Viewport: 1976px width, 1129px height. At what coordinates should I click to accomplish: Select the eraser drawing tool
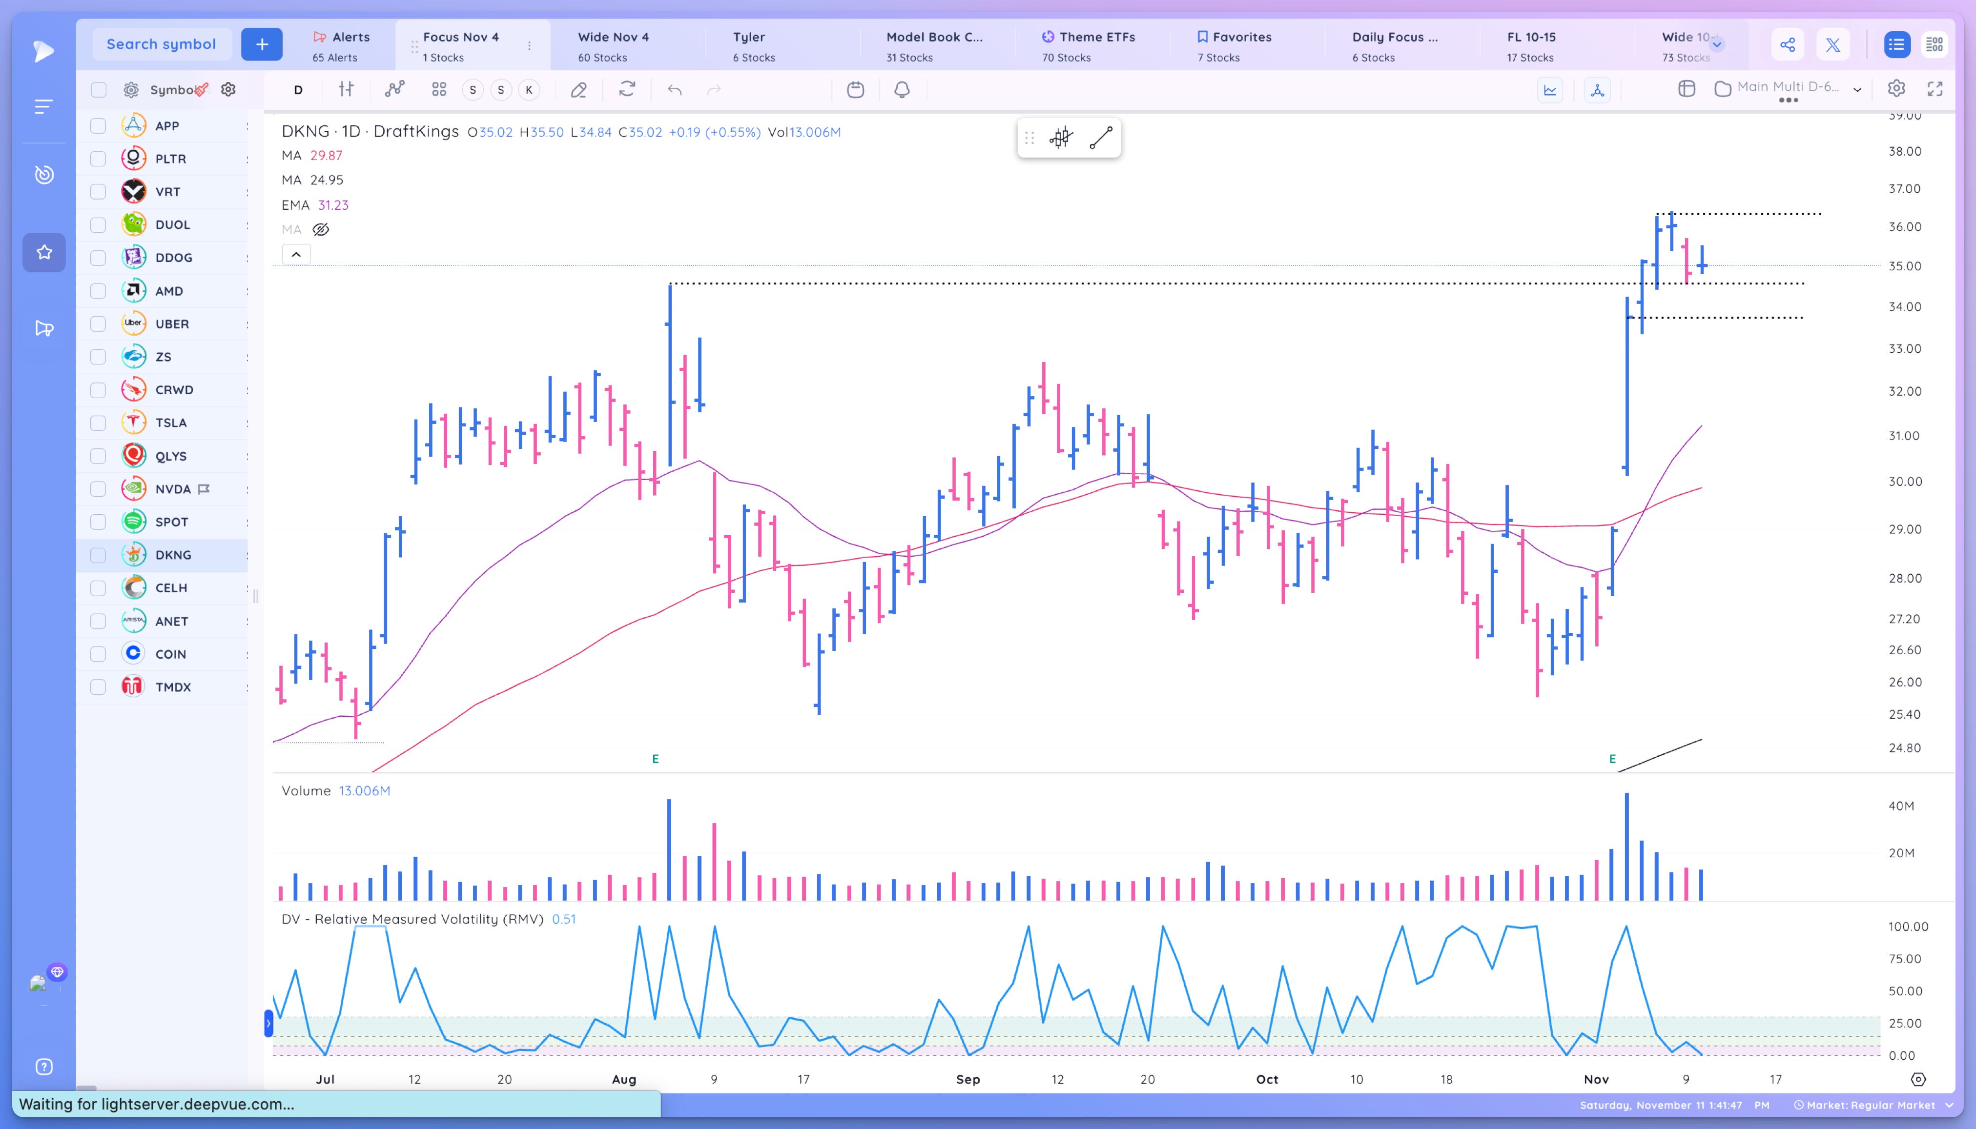[x=579, y=90]
